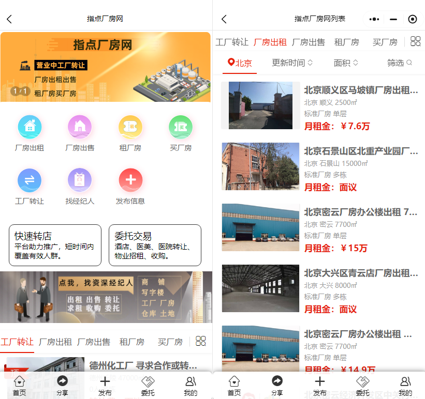425x399 pixels.
Task: Select the red underlined 工厂转让 home tab
Action: click(x=17, y=342)
